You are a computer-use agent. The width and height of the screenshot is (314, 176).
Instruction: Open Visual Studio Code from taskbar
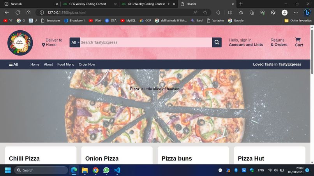click(x=117, y=170)
